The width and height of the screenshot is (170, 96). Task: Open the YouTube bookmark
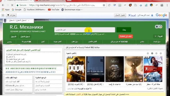click(54, 10)
